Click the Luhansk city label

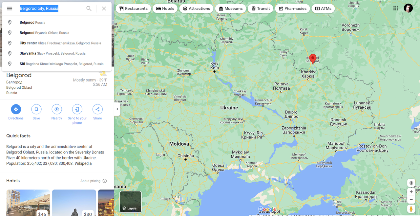tap(362, 105)
